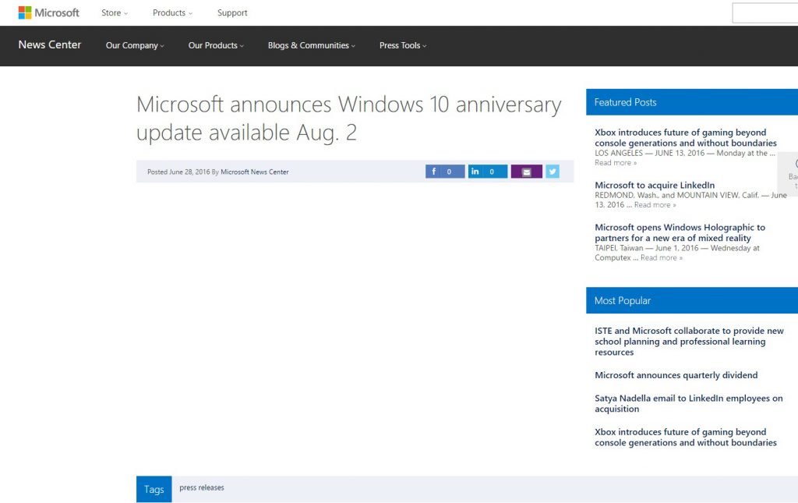
Task: Open Blogs & Communities menu
Action: point(312,45)
